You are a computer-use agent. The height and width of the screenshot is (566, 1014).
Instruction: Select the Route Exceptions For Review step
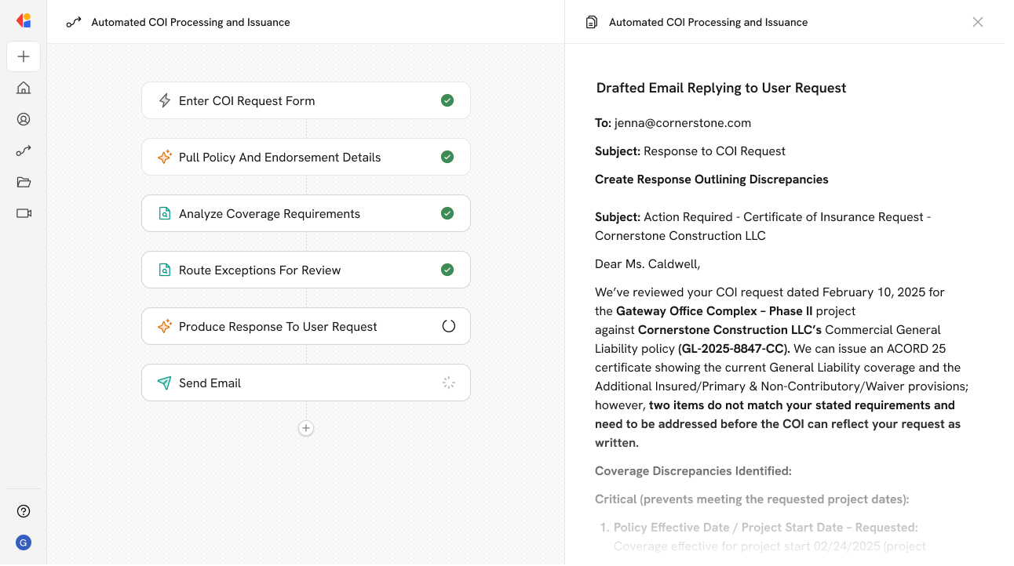pos(306,270)
